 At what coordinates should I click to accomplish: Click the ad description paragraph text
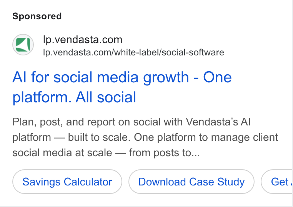(x=145, y=137)
